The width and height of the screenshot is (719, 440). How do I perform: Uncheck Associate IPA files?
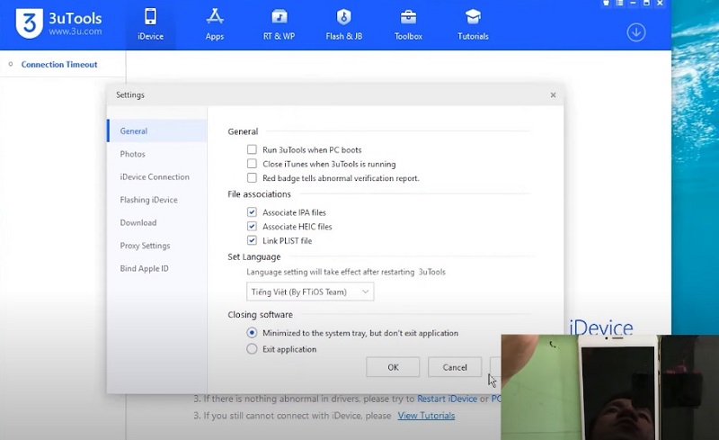click(252, 212)
